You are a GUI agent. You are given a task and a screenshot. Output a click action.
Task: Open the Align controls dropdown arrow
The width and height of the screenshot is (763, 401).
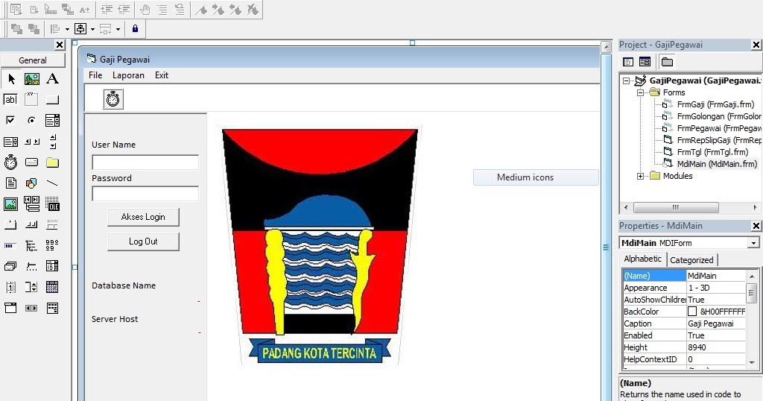click(67, 29)
